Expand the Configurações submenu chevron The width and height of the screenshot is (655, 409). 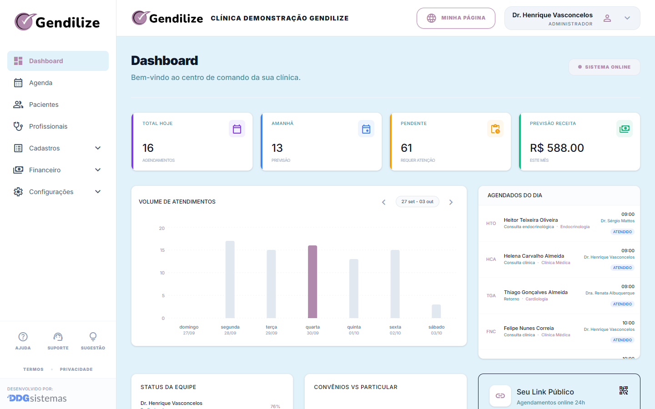click(98, 192)
